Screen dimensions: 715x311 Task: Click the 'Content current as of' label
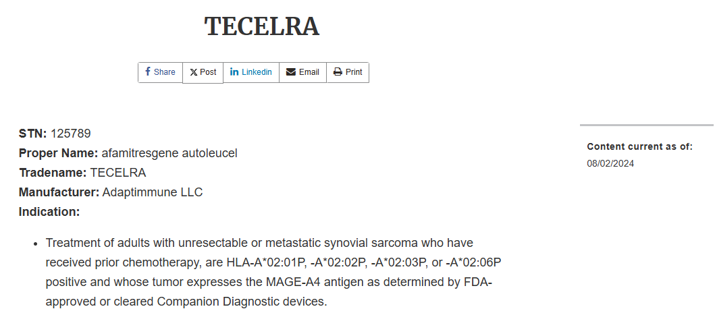tap(639, 146)
